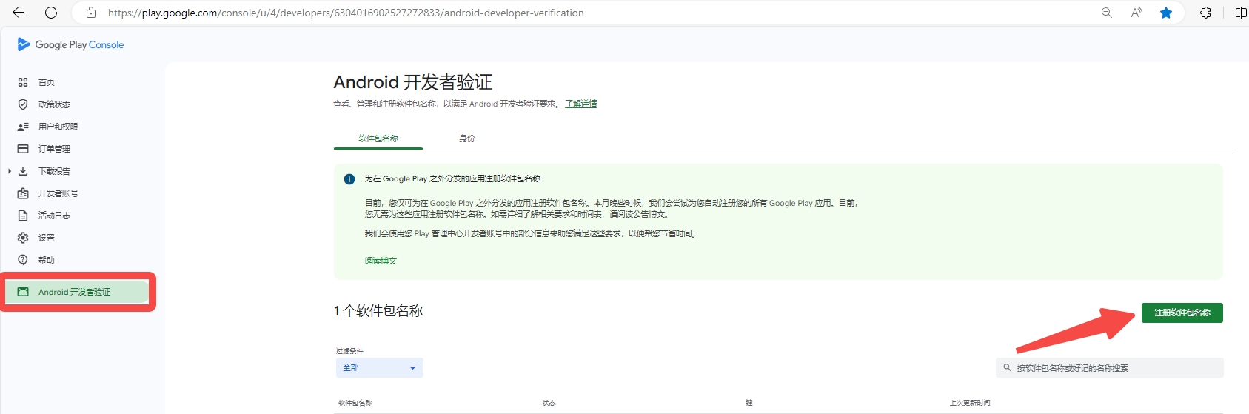This screenshot has width=1249, height=414.
Task: Click the settings (设置) gear icon
Action: tap(23, 238)
